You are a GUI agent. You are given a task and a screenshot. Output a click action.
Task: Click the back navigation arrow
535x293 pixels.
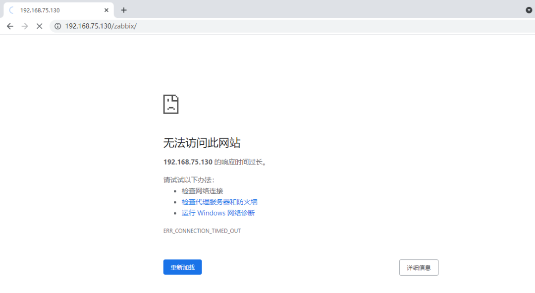tap(10, 26)
